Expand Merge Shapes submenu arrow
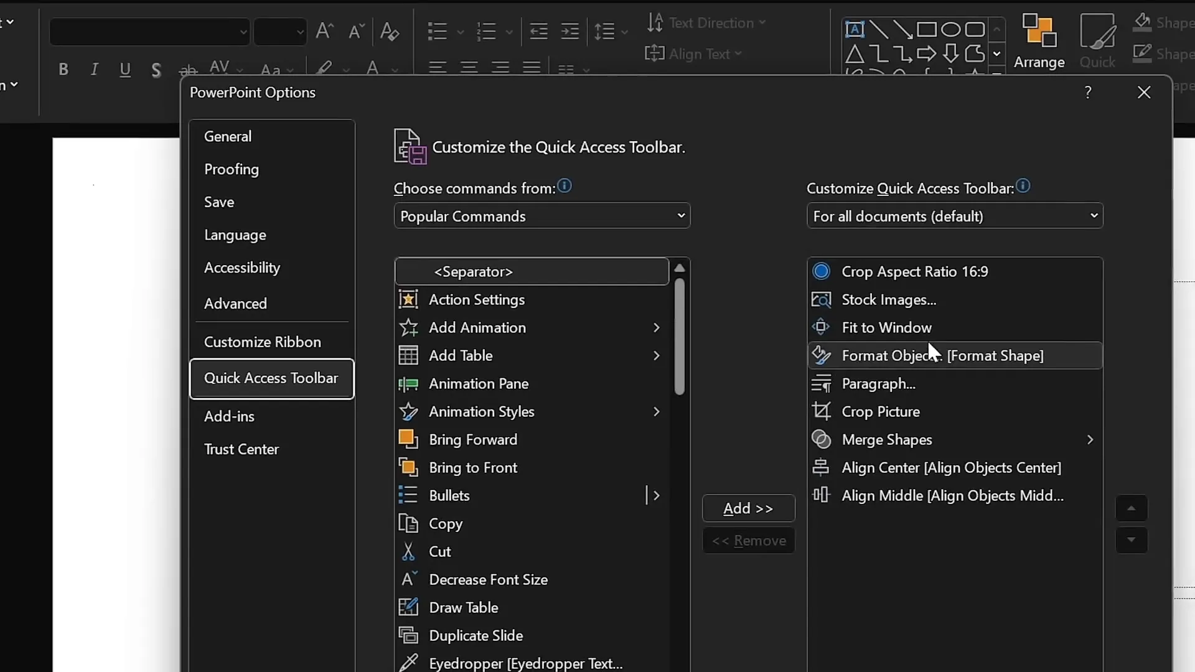The height and width of the screenshot is (672, 1195). [x=1090, y=439]
